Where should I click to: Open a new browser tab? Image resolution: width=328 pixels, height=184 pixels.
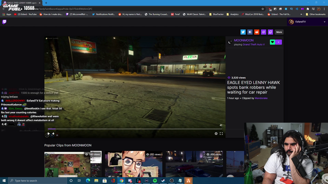click(46, 3)
